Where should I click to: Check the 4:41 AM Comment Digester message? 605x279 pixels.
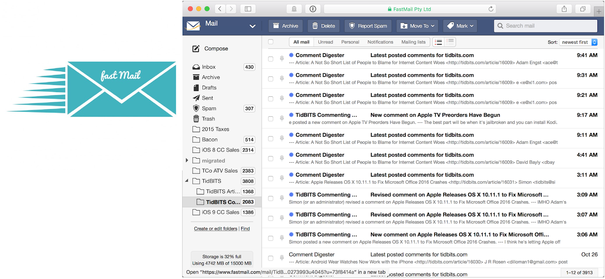(271, 159)
